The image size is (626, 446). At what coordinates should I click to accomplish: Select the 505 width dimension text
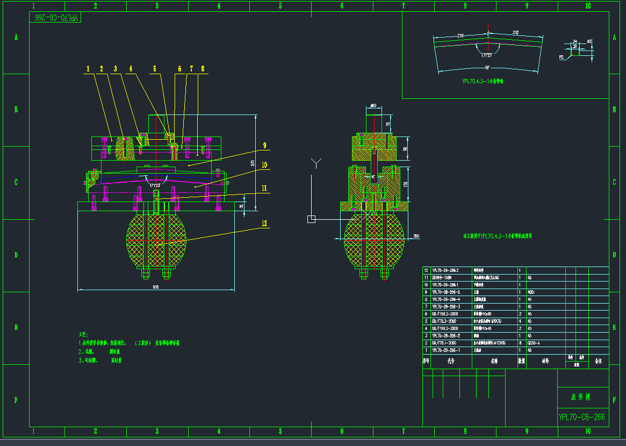(x=156, y=287)
